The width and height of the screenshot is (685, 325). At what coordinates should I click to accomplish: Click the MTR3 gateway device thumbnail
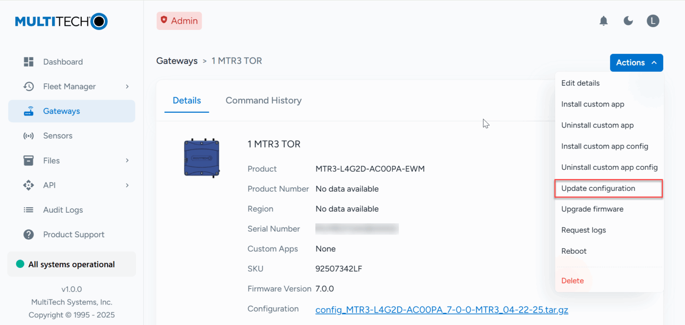pos(202,158)
